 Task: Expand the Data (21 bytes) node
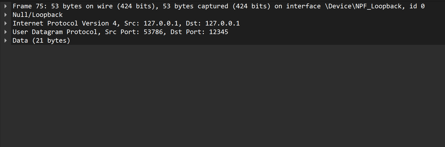tap(5, 41)
